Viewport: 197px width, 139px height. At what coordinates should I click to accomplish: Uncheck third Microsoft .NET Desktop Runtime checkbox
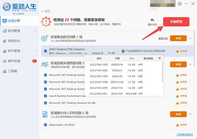[46, 89]
